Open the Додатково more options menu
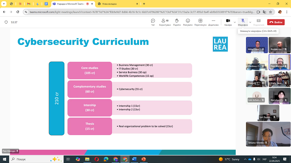The image size is (291, 163). click(x=213, y=22)
